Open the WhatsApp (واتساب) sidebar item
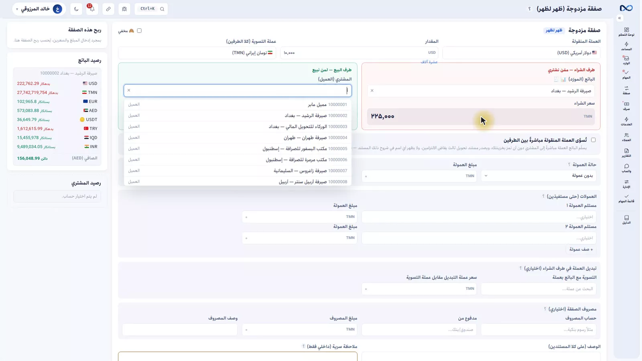Screen dimensions: 642x361 (626, 168)
